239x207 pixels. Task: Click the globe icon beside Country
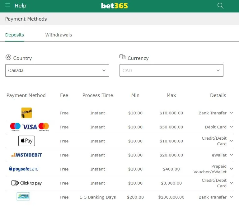(x=8, y=57)
